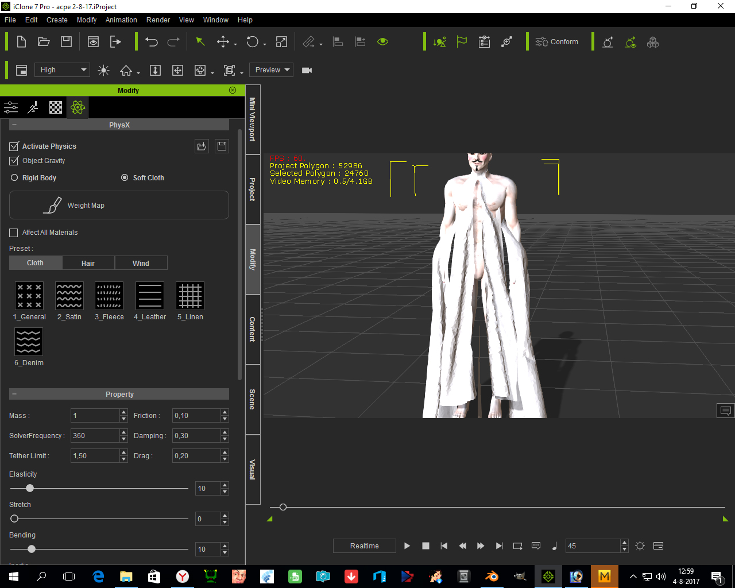735x588 pixels.
Task: Open the Scene side tab
Action: (x=253, y=400)
